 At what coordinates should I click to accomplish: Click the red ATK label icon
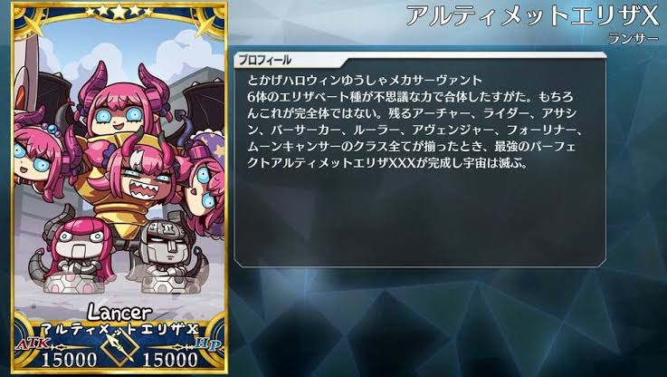tap(33, 343)
